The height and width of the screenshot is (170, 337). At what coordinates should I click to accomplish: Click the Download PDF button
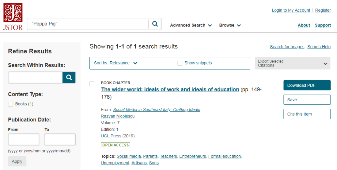click(307, 85)
